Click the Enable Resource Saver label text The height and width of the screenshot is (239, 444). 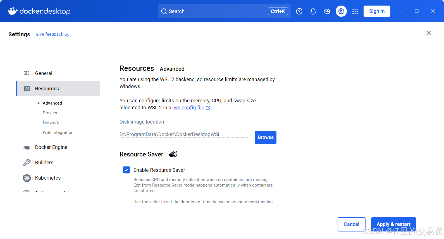tap(159, 170)
